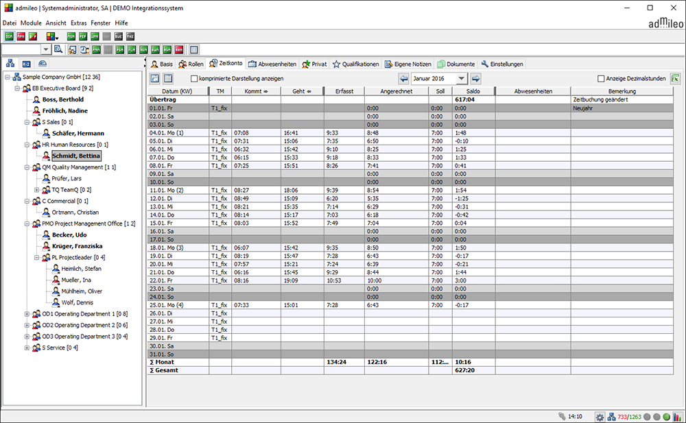Go to previous month with left arrow
Screen dimensions: 686x423
403,79
